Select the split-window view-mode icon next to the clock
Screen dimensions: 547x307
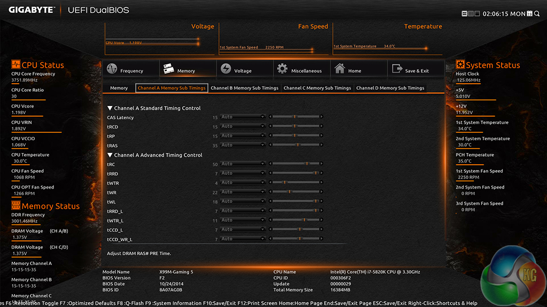[477, 13]
